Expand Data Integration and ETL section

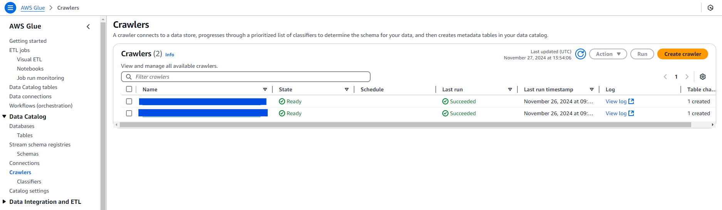pyautogui.click(x=4, y=202)
